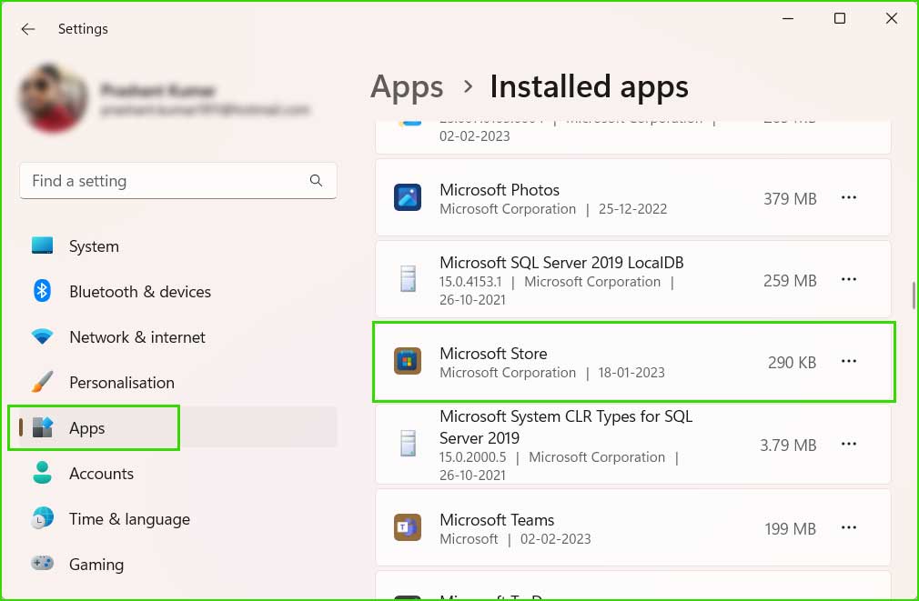This screenshot has width=919, height=601.
Task: Open more options for Microsoft Teams
Action: [x=849, y=527]
